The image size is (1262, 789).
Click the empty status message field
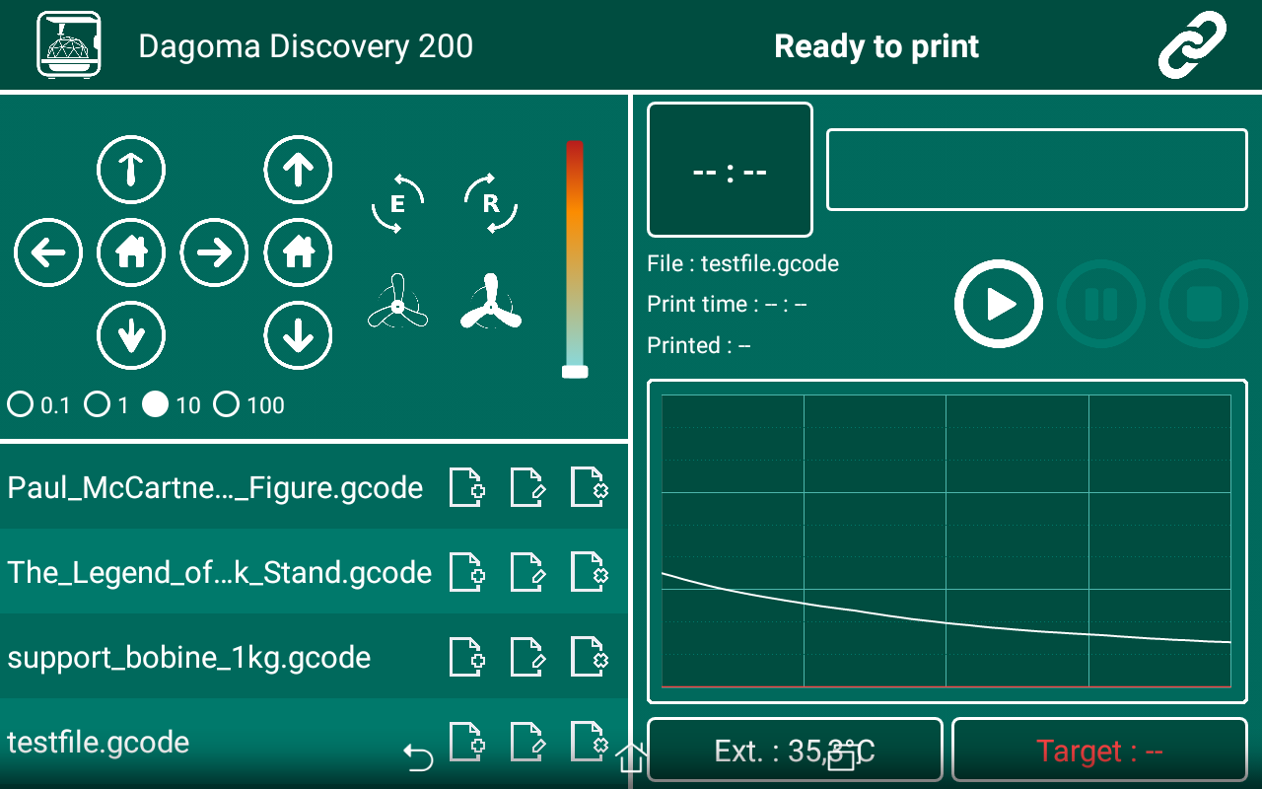coord(1037,170)
